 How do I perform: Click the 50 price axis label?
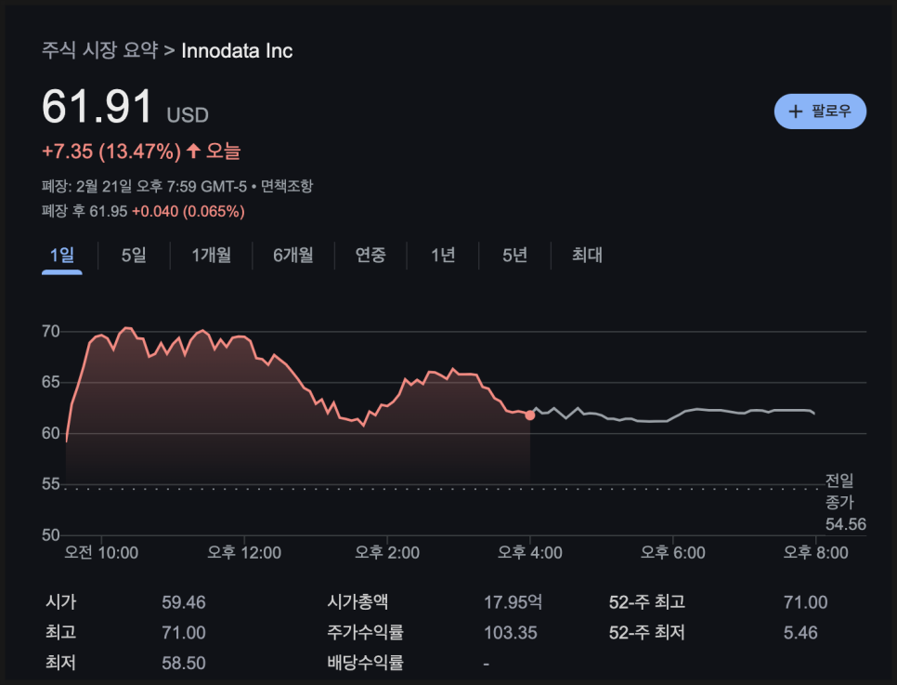51,535
